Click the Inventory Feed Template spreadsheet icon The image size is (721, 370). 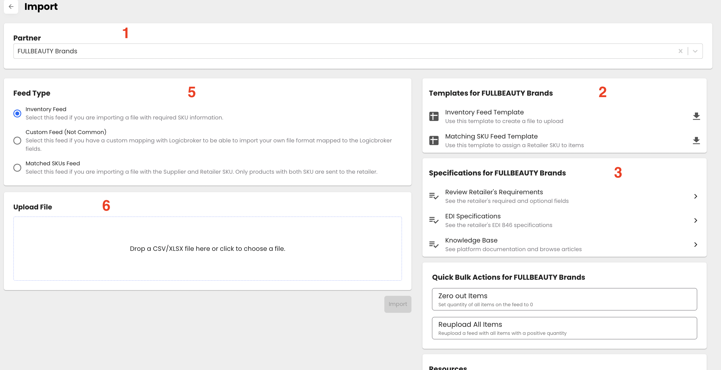(434, 116)
